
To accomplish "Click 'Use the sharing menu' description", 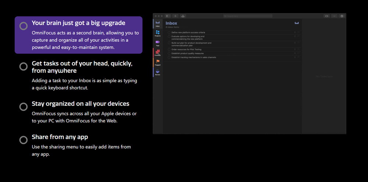I will 81,151.
